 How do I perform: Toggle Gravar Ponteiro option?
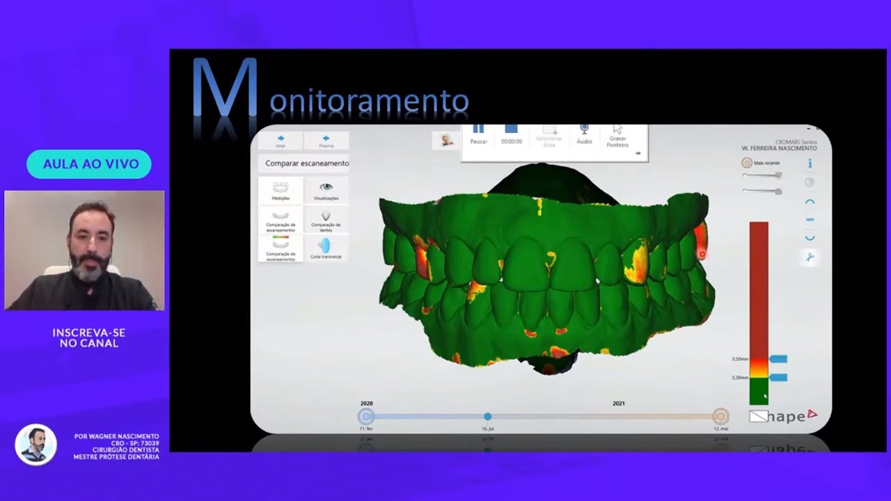click(617, 136)
